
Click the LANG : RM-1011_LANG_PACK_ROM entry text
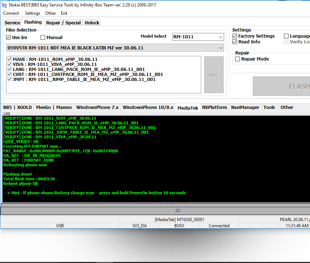pyautogui.click(x=79, y=69)
